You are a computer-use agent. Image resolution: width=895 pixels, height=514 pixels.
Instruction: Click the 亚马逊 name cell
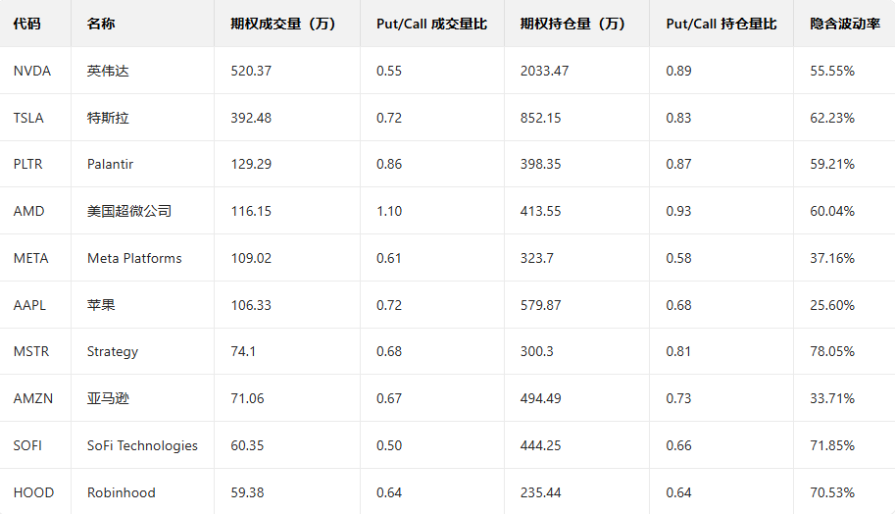[108, 398]
